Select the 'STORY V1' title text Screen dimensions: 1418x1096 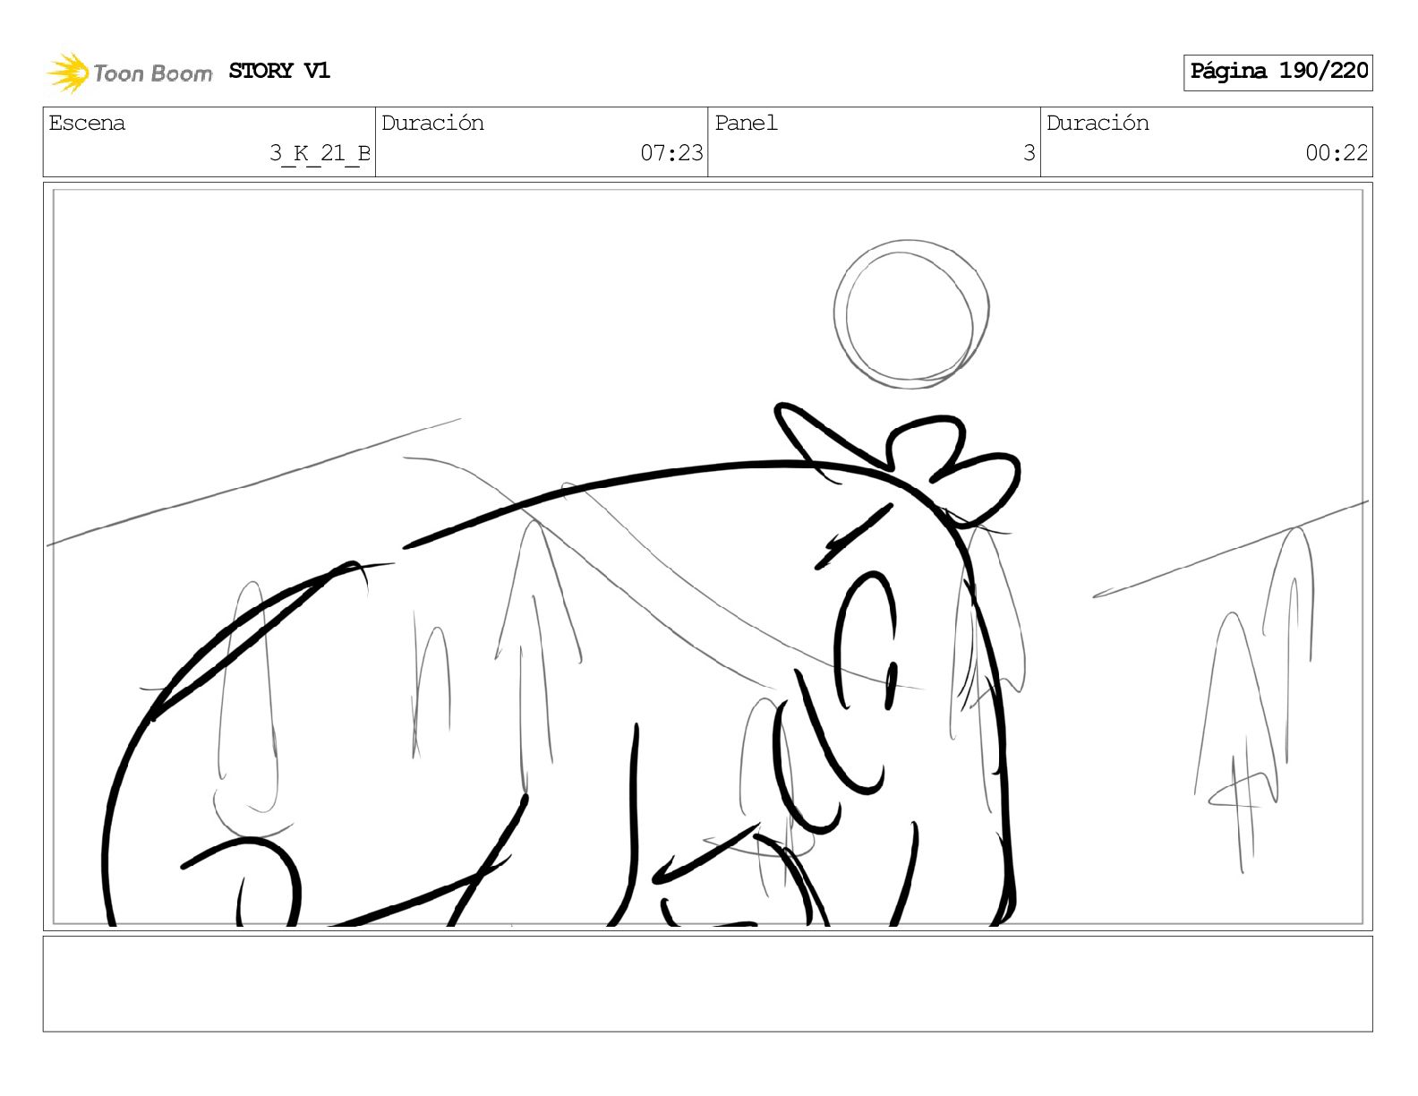(279, 71)
